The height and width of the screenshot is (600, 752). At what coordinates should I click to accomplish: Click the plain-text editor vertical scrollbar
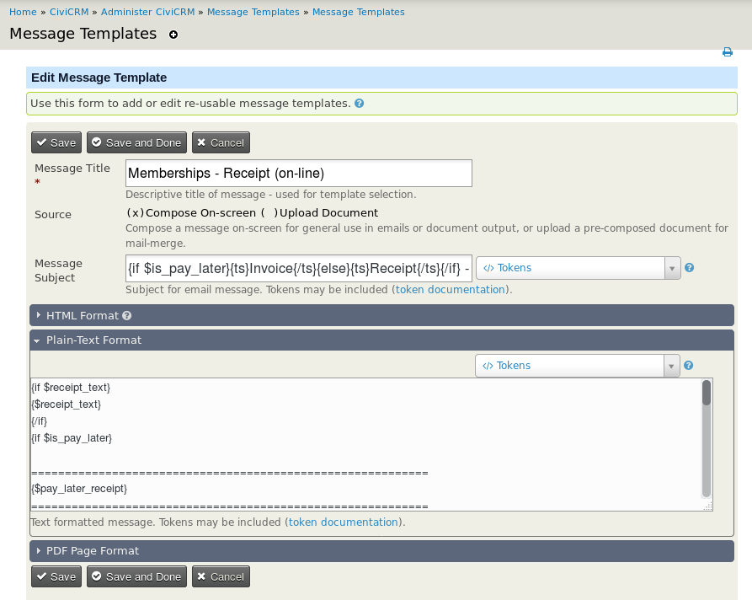pyautogui.click(x=707, y=438)
